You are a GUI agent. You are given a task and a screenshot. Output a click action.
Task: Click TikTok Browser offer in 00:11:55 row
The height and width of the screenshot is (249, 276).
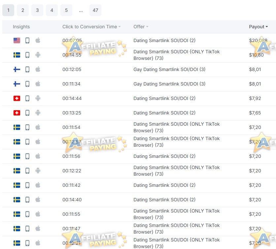177,214
